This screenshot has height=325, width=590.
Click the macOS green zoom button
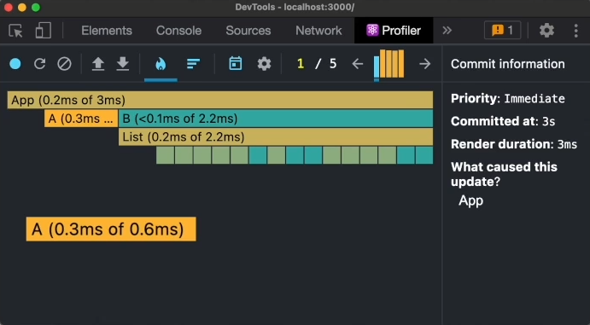[x=36, y=8]
